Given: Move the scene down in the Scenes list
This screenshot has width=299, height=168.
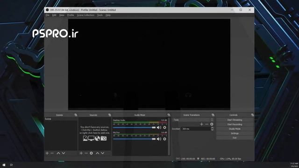Looking at the screenshot, I should (x=64, y=153).
